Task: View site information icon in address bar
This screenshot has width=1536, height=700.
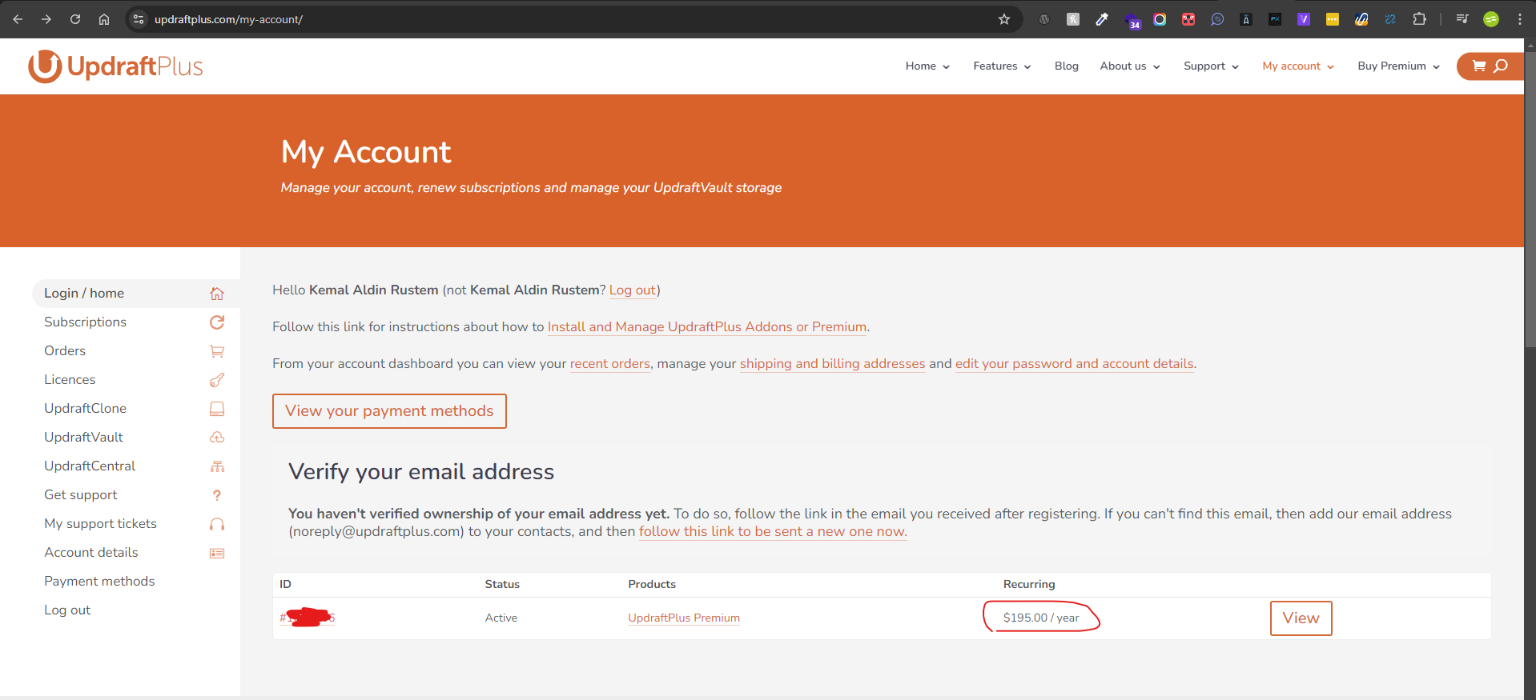Action: coord(139,19)
